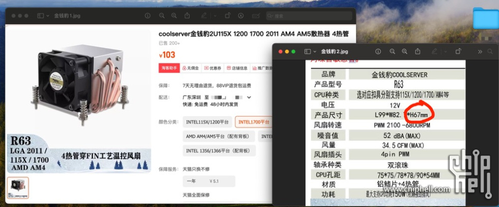Open highlight options chevron in 金钱豹 2.jpg window
This screenshot has height=207, width=499.
(445, 51)
